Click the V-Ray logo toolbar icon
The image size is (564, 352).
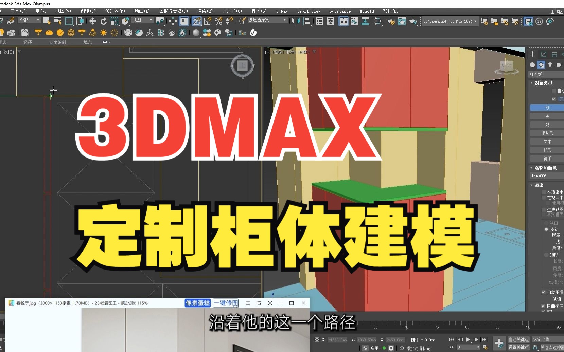click(253, 33)
